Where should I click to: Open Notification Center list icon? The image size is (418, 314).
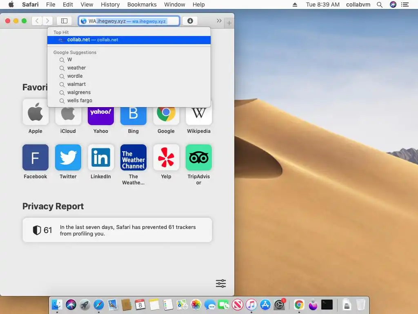pos(405,4)
